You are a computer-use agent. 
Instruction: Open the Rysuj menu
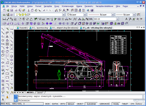point(57,6)
